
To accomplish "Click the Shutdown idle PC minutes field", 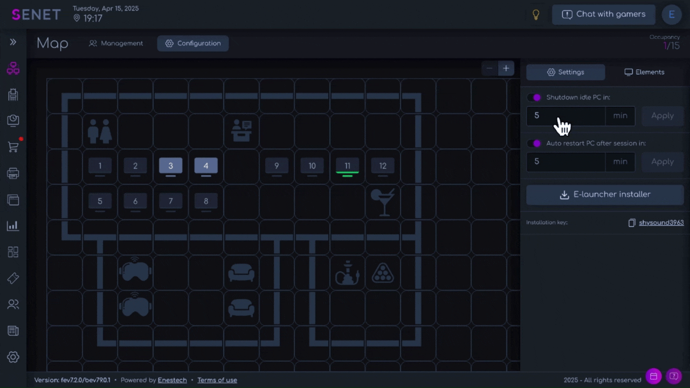I will tap(565, 116).
